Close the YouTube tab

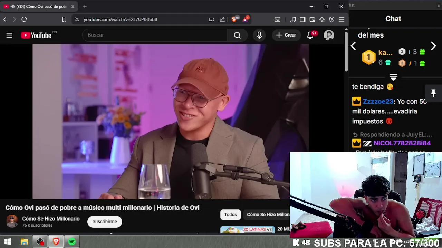pyautogui.click(x=73, y=7)
